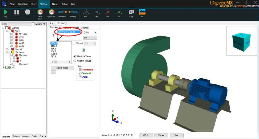
Task: Click the ODS button below viewport
Action: pyautogui.click(x=145, y=135)
